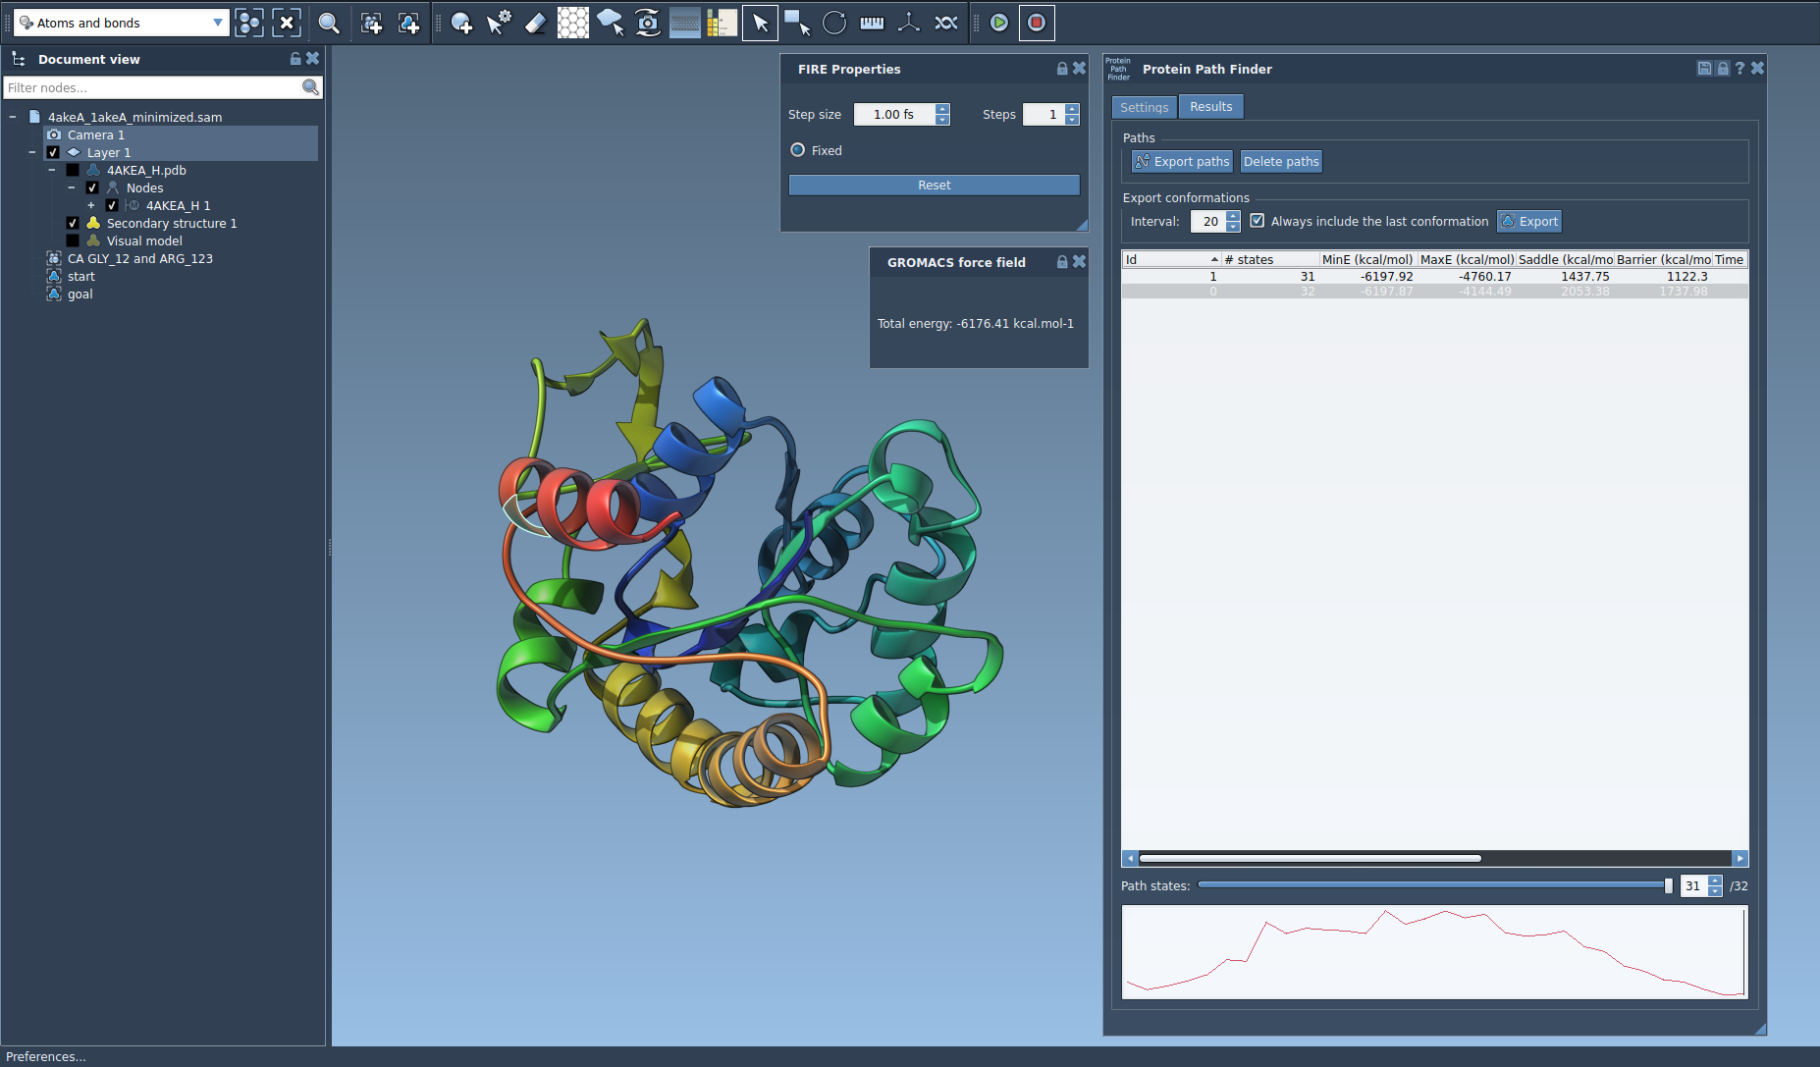Start the simulation with green play button
This screenshot has height=1067, width=1820.
click(999, 23)
